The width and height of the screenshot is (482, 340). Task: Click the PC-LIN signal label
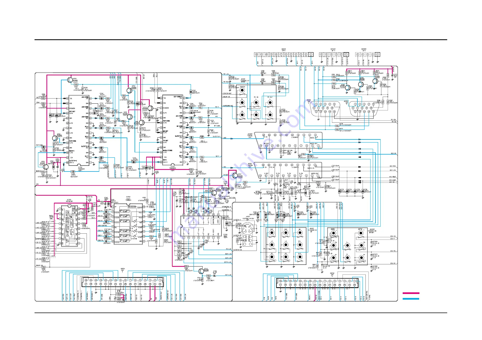click(x=226, y=74)
